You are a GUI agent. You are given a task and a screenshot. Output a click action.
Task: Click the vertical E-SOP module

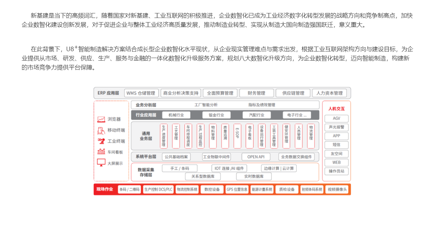[237, 136]
